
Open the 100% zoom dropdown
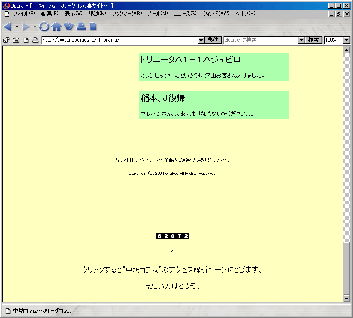click(347, 40)
